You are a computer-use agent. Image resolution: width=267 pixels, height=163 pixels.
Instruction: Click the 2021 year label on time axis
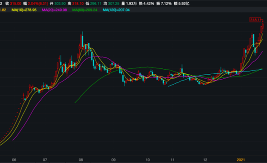coord(241,160)
